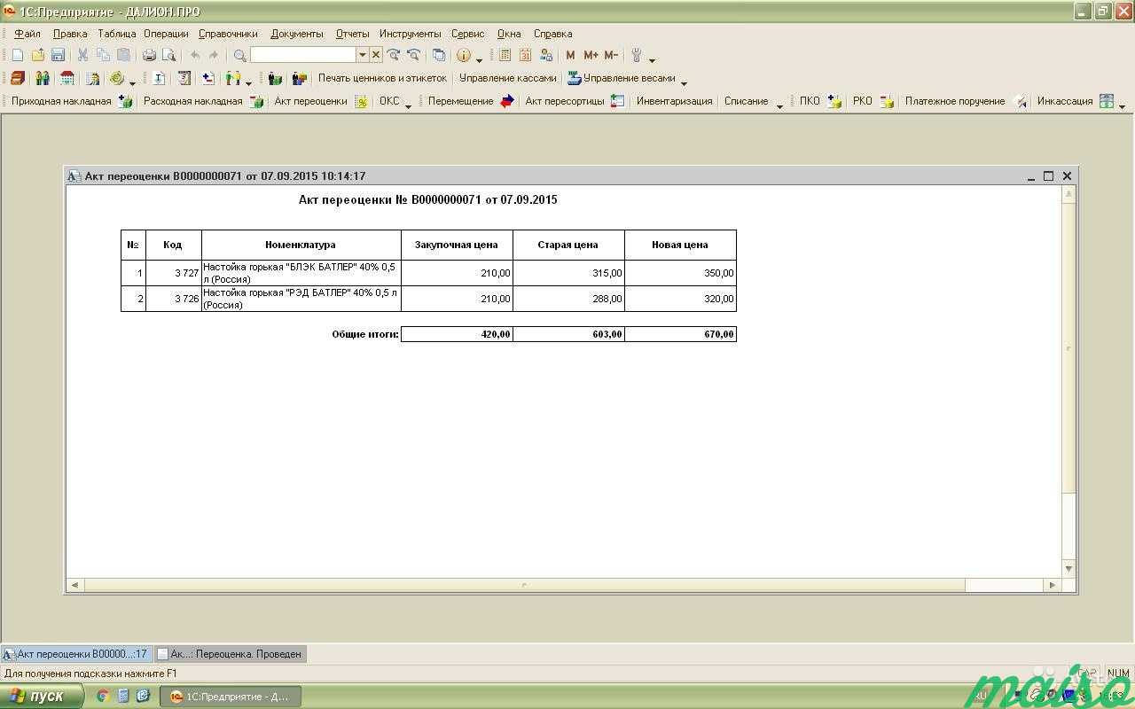
Task: Click into the toolbar search input field
Action: [303, 55]
